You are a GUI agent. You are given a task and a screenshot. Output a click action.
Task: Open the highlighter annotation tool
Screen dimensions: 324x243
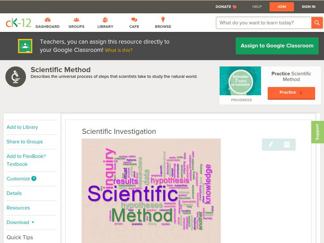click(270, 144)
